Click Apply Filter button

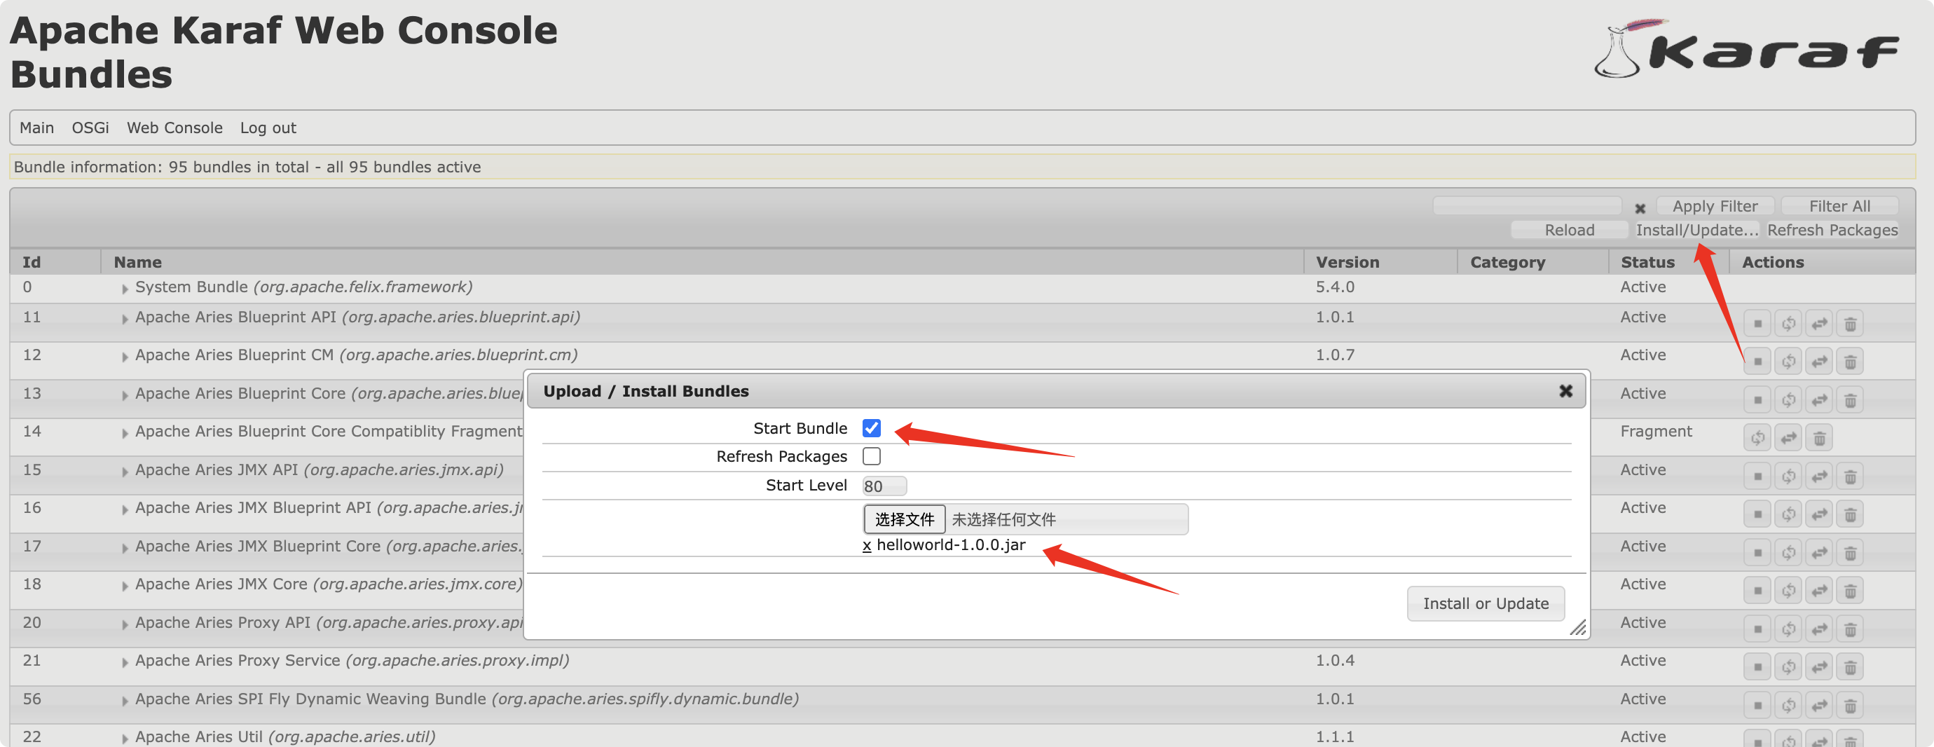pyautogui.click(x=1715, y=206)
